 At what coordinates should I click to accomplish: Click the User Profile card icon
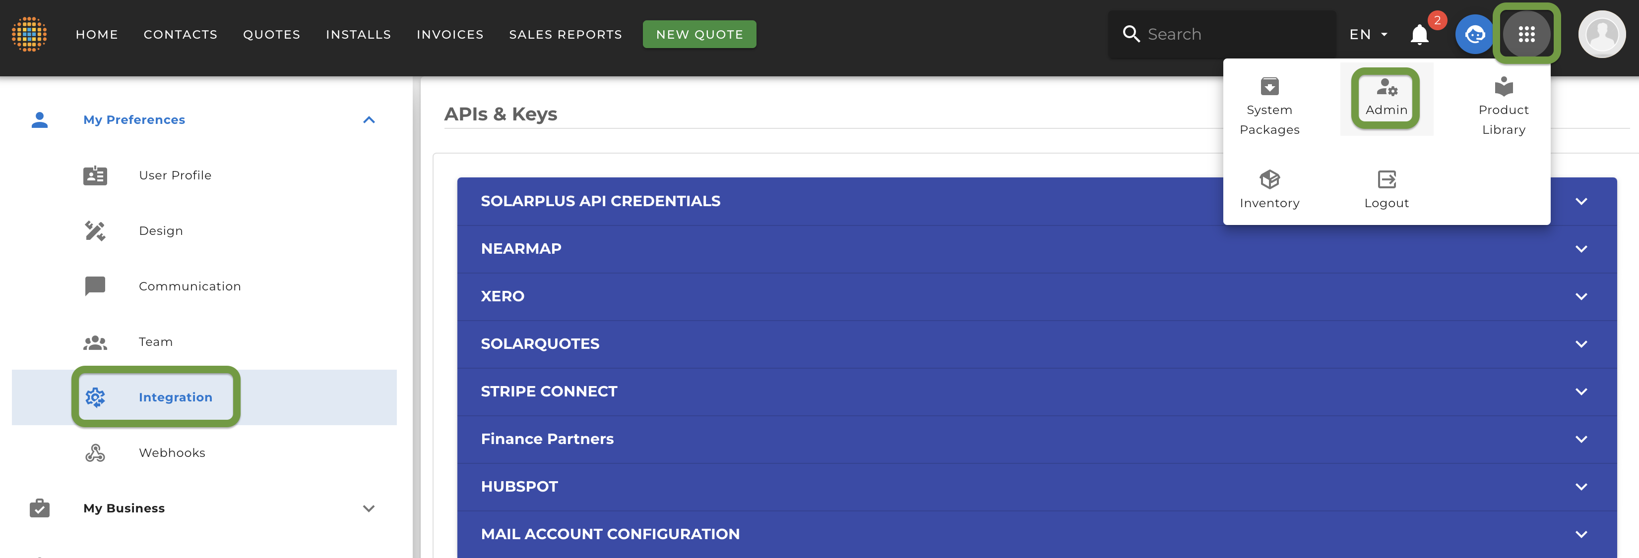(x=95, y=175)
